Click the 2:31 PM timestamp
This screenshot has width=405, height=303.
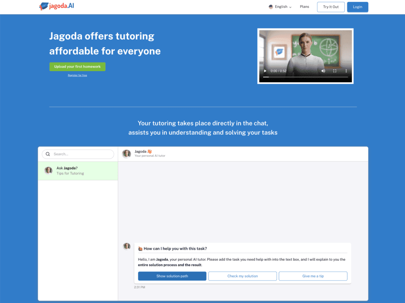pos(140,287)
